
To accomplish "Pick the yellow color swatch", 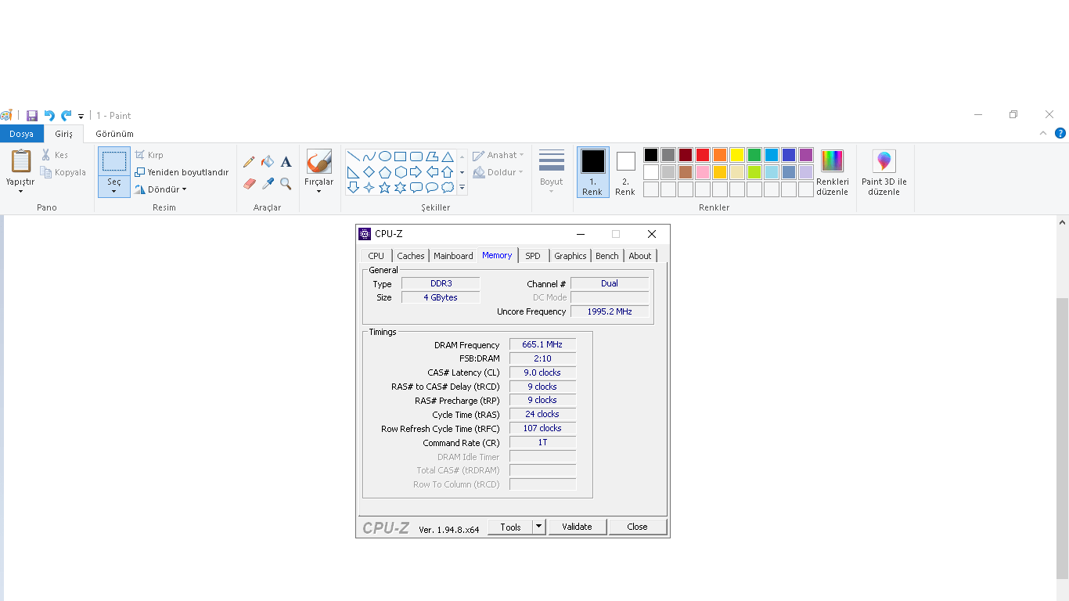I will pyautogui.click(x=737, y=155).
